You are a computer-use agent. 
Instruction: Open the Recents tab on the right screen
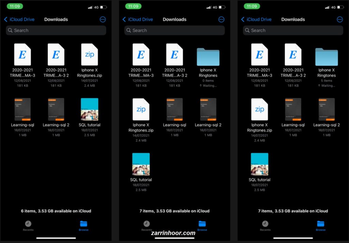(265, 225)
